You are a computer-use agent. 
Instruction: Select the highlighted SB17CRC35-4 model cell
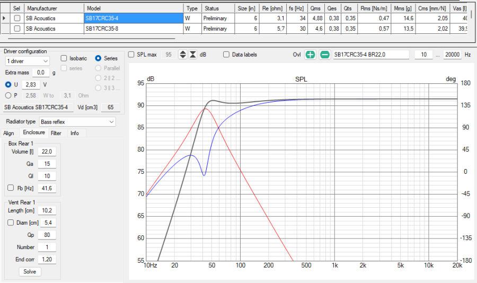tap(134, 18)
